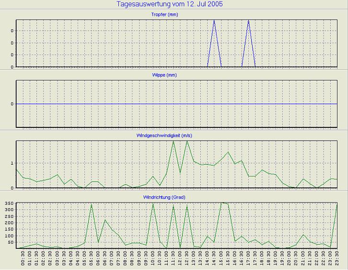The height and width of the screenshot is (270, 348).
Task: Click the 23:30 time axis label
Action: (337, 259)
